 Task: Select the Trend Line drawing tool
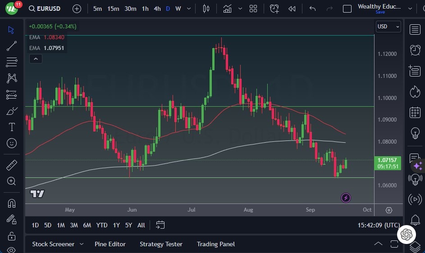(x=12, y=46)
